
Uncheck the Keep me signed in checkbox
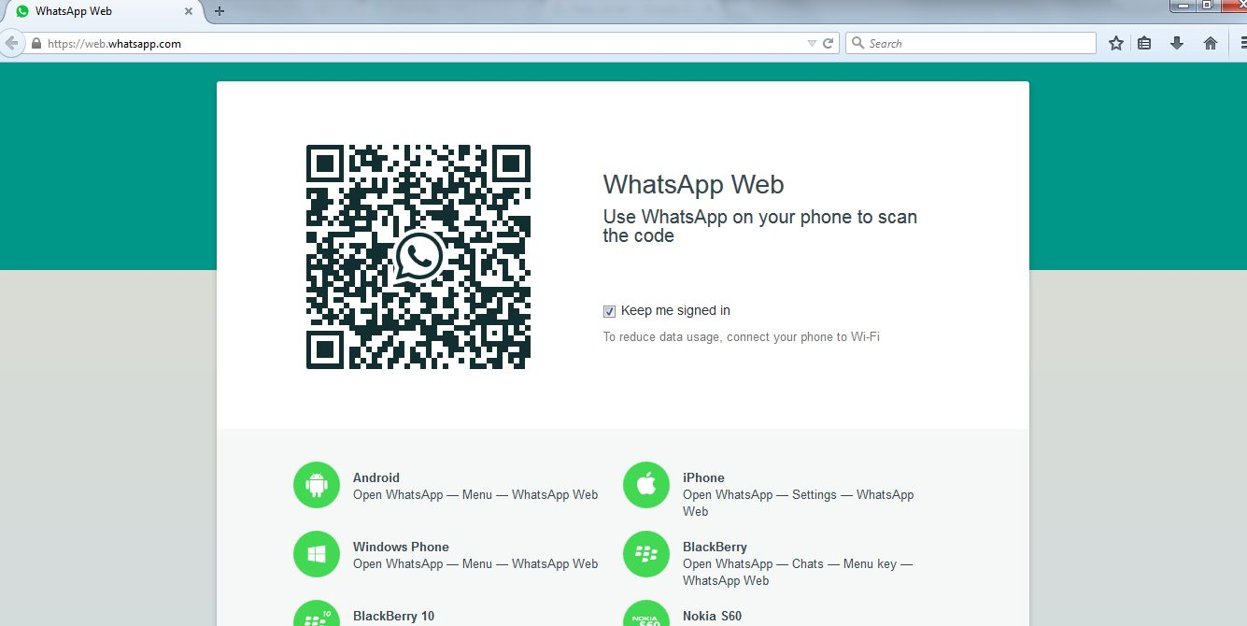609,311
